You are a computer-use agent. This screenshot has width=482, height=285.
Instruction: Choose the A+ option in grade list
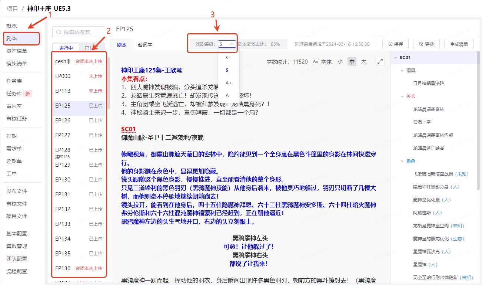[229, 83]
